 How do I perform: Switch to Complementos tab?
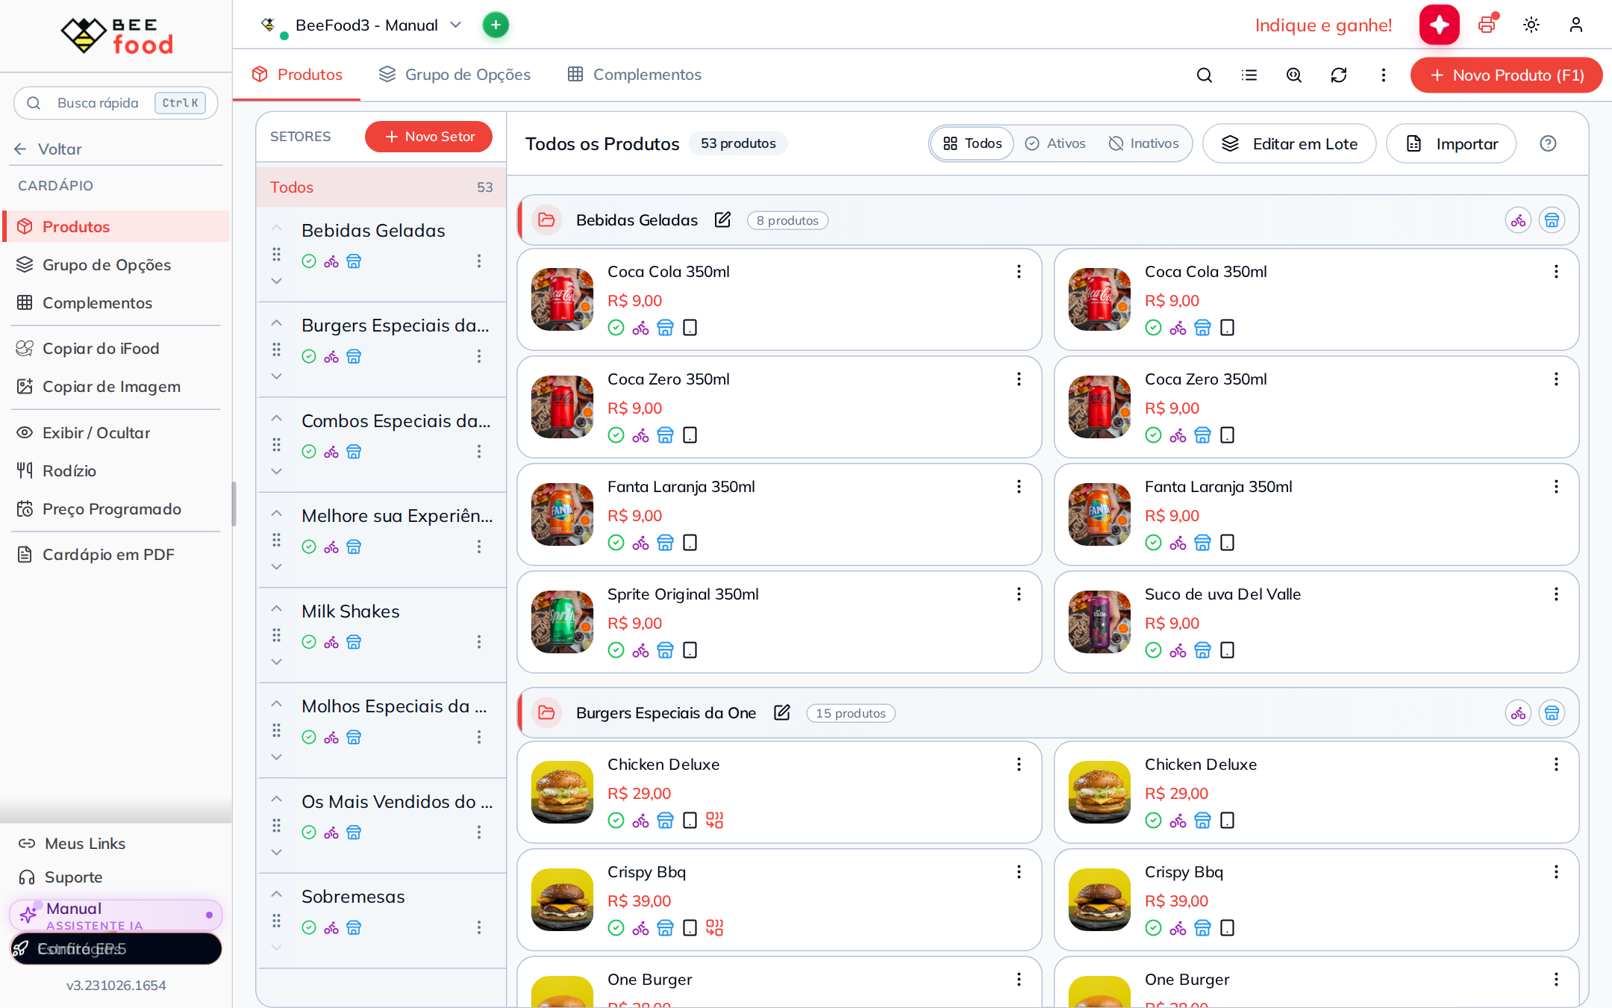(x=634, y=75)
